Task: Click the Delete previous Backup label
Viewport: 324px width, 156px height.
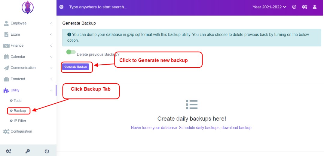Action: coord(98,54)
